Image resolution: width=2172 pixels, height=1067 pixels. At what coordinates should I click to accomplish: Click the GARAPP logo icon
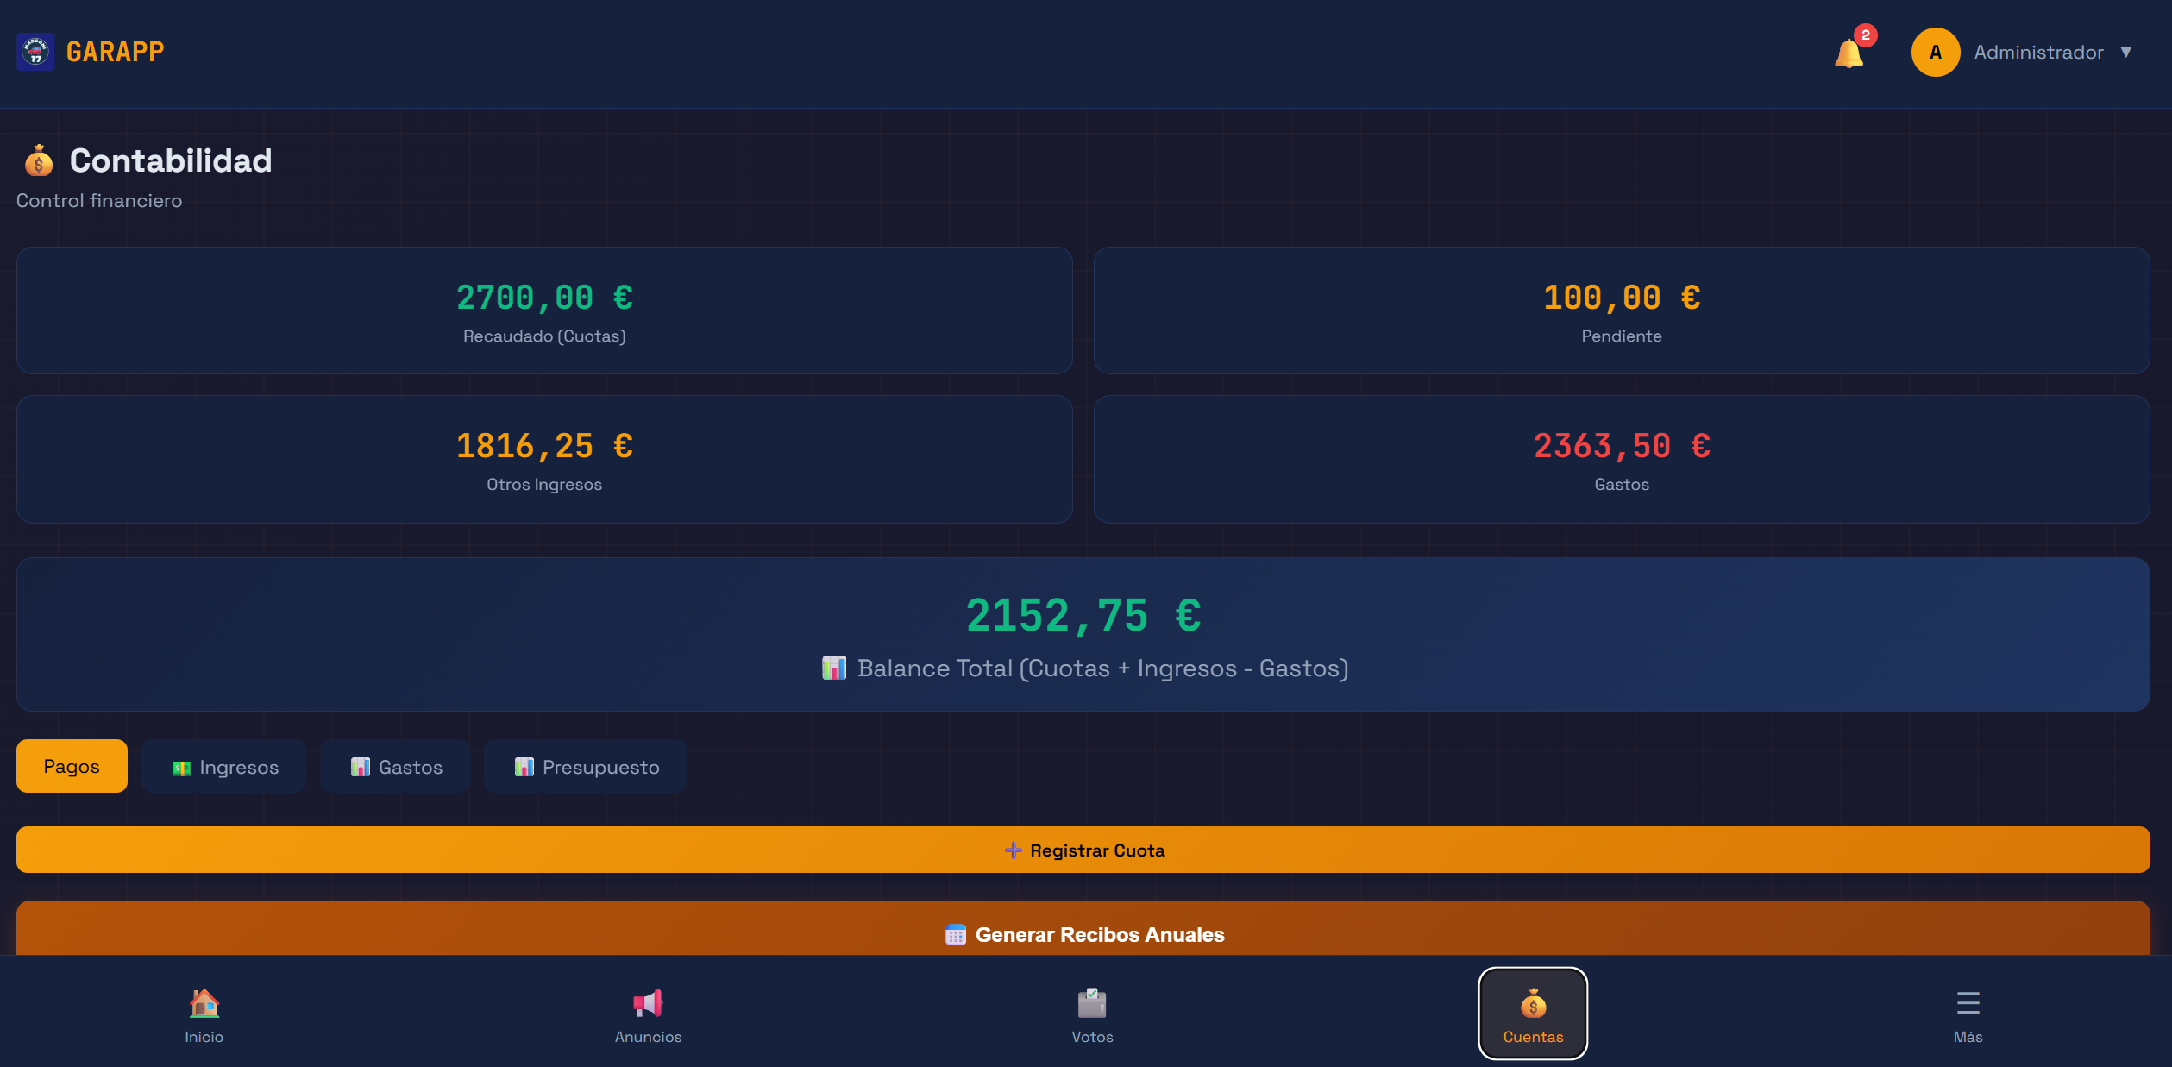(35, 52)
